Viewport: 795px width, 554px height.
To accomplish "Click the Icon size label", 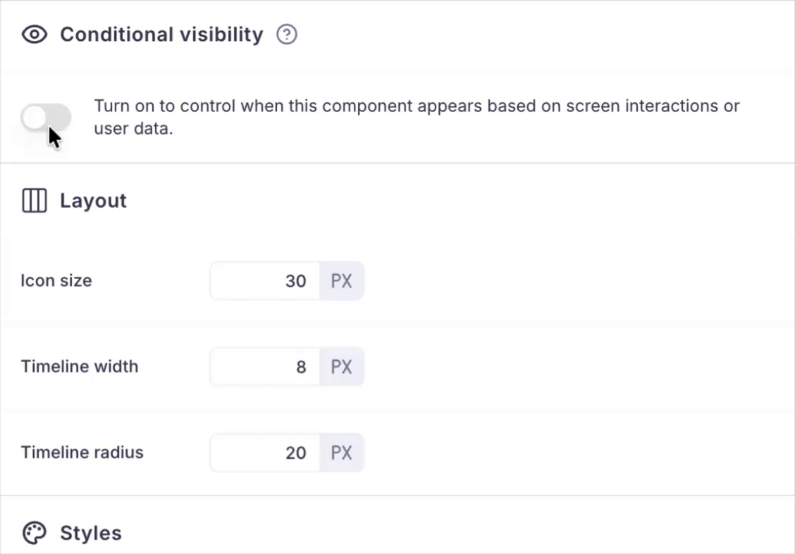I will pos(56,281).
